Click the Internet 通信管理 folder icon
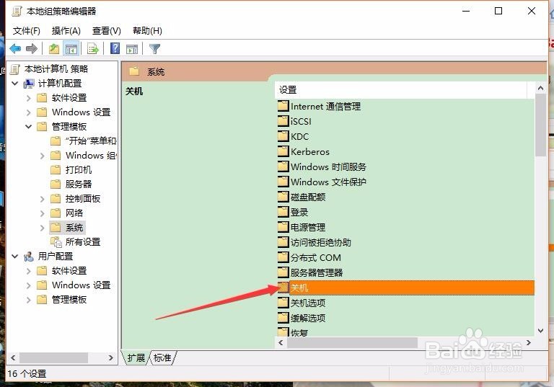Viewport: 554px width, 387px height. pos(283,106)
